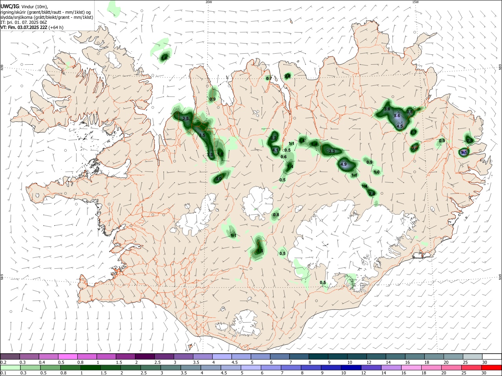The height and width of the screenshot is (376, 502).
Task: Click the 20W longitude label at the top
Action: (209, 2)
